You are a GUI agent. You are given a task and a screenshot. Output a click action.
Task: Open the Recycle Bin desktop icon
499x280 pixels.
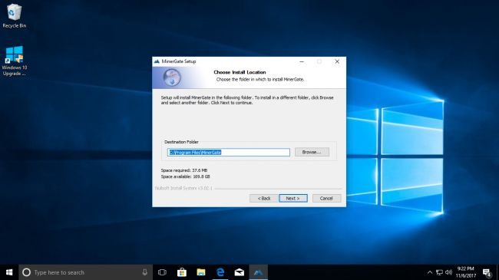point(14,16)
